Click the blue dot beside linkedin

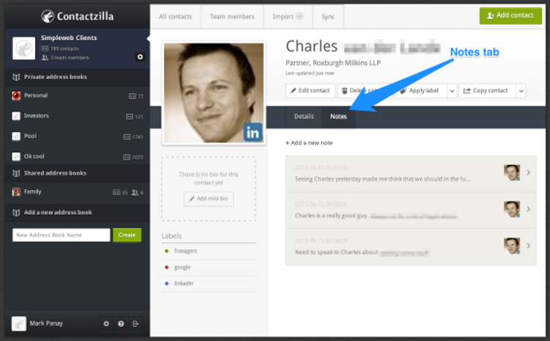[166, 284]
